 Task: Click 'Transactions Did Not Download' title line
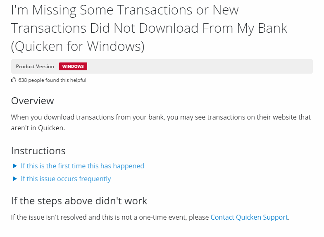pos(149,28)
